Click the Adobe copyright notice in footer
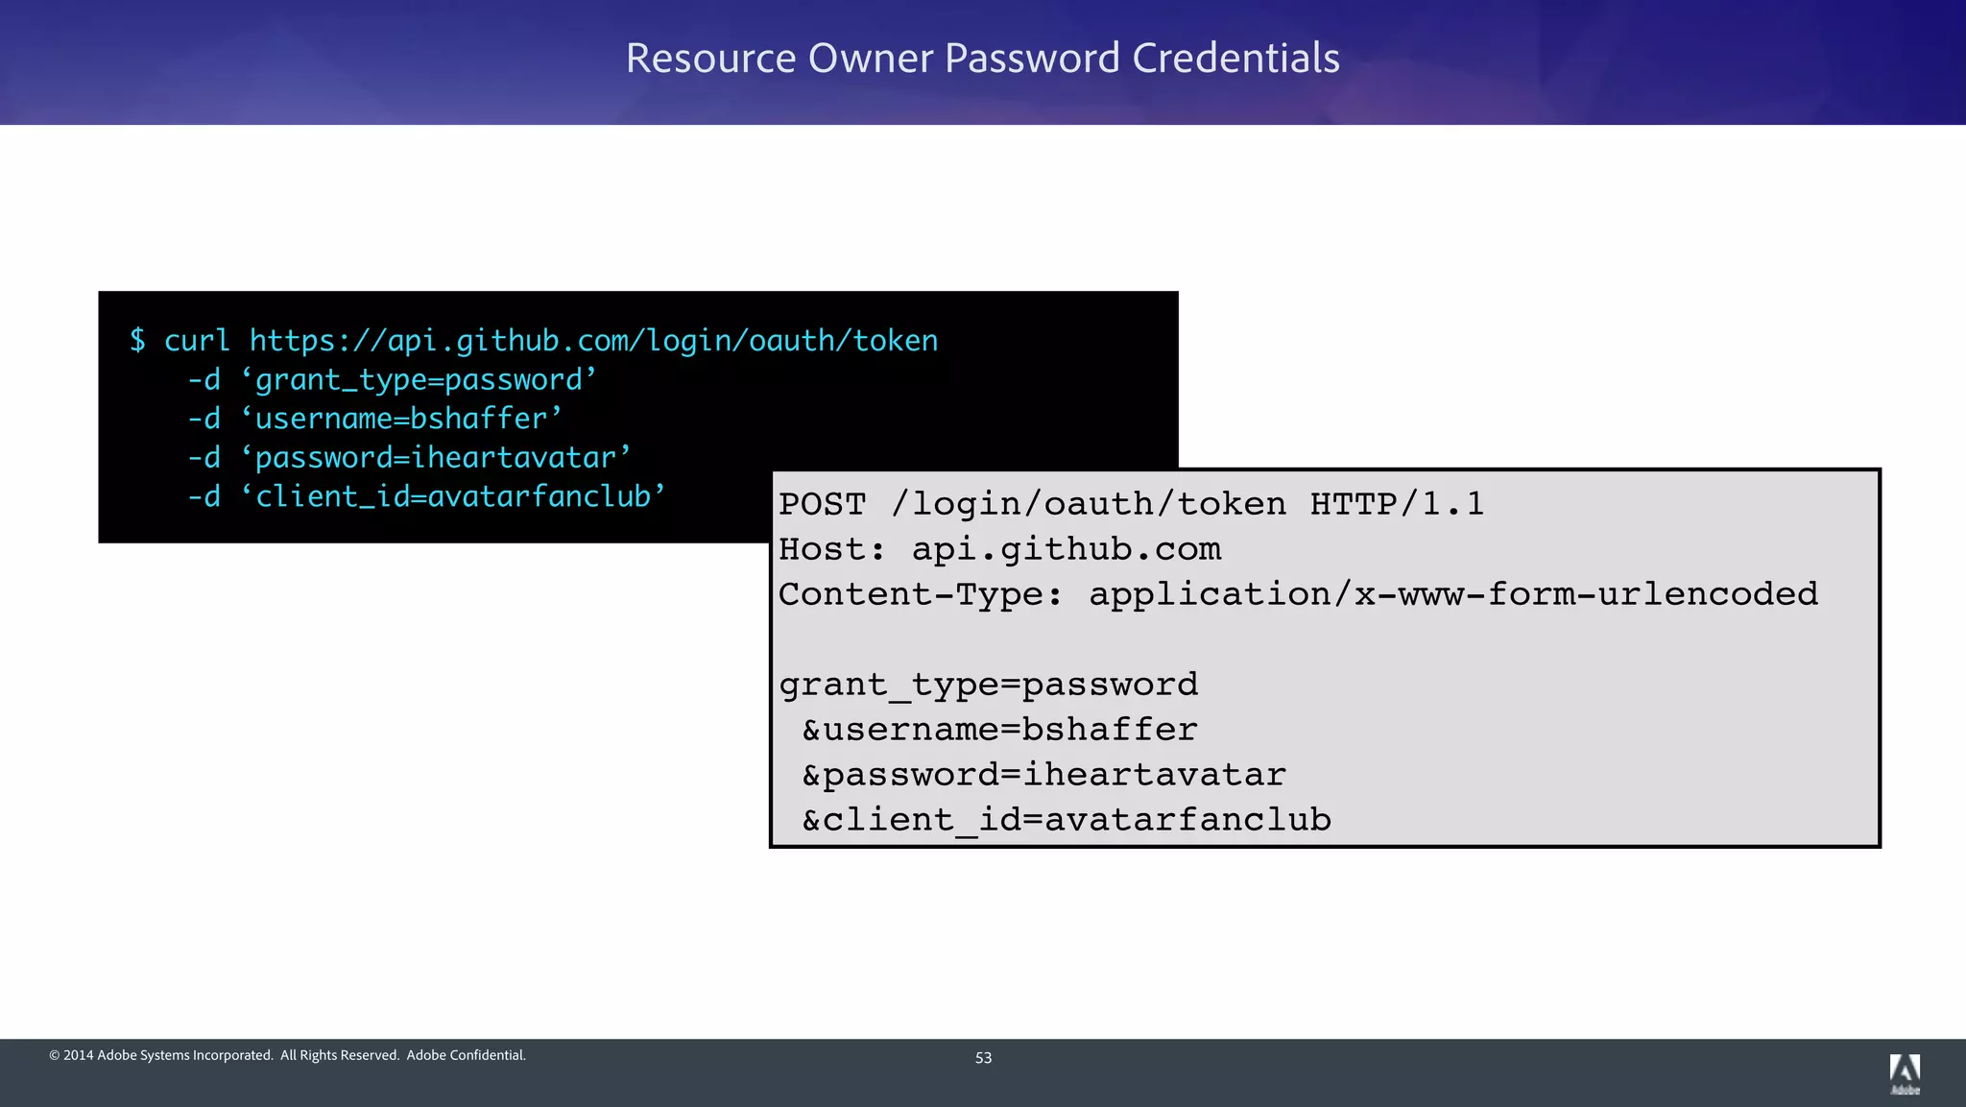 point(287,1055)
